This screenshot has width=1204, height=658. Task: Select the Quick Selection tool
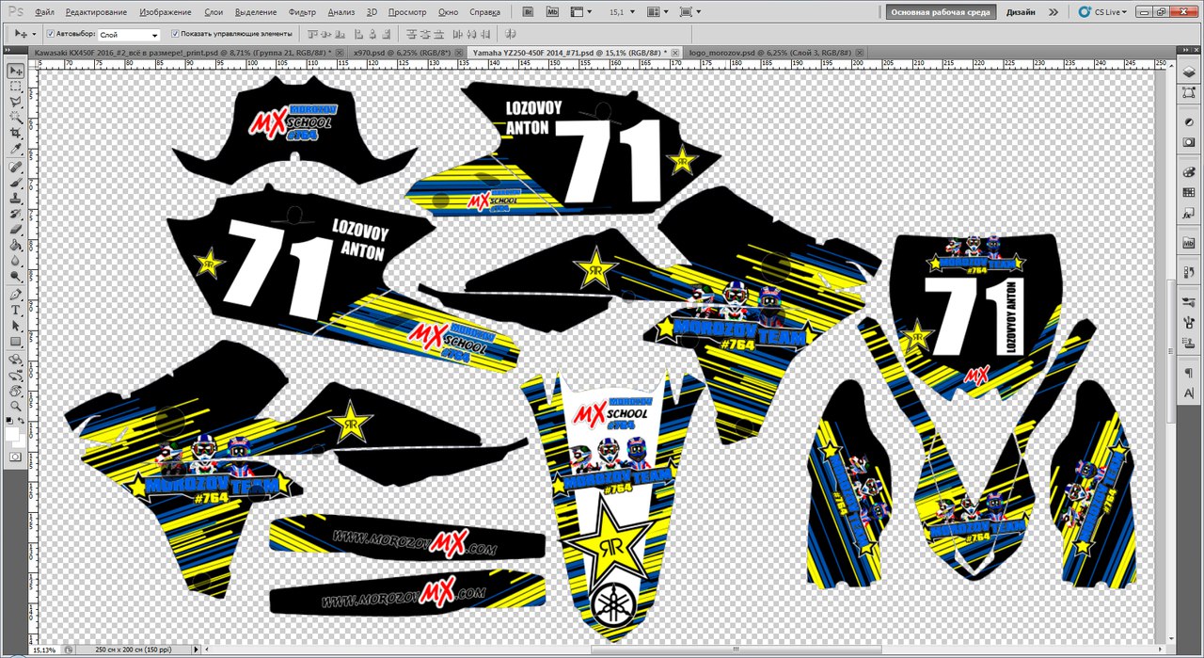[x=16, y=118]
